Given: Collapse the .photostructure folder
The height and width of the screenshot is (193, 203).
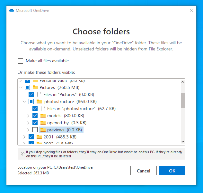Looking at the screenshot, I should 24,101.
